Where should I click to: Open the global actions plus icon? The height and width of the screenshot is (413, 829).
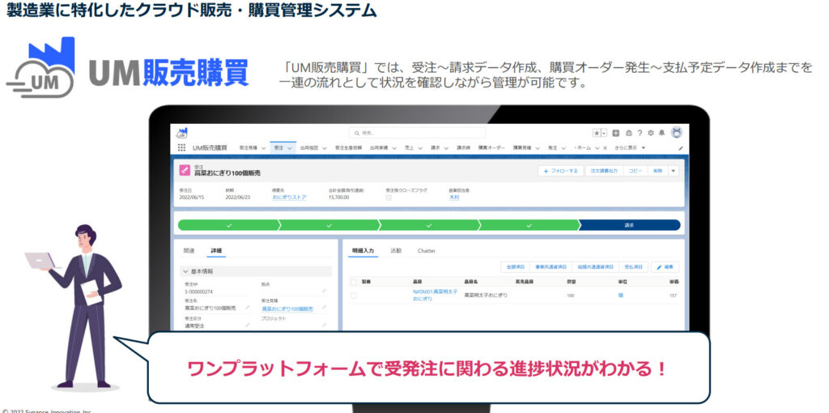616,134
